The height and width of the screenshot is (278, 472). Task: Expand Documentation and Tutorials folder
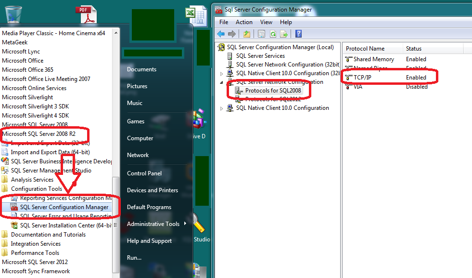point(48,235)
